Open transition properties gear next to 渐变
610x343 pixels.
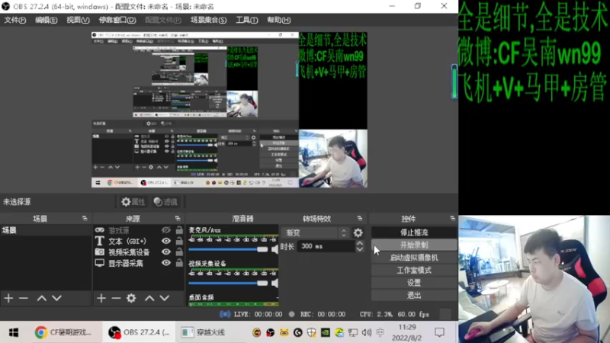pos(358,233)
